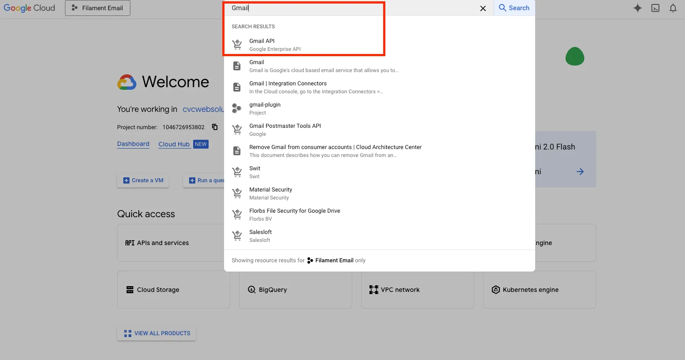Copy the project number with copy icon
Image resolution: width=685 pixels, height=360 pixels.
pyautogui.click(x=215, y=127)
